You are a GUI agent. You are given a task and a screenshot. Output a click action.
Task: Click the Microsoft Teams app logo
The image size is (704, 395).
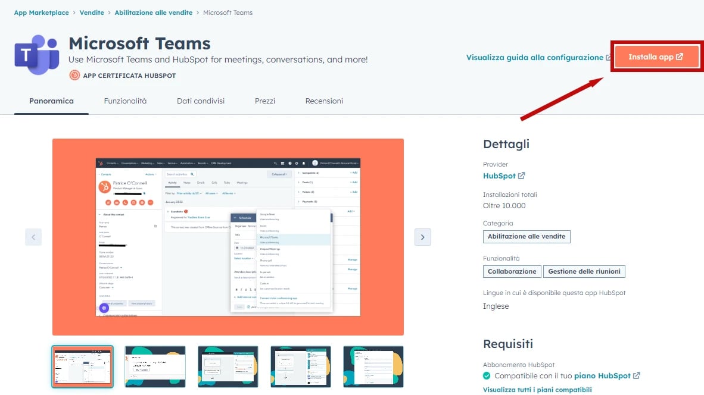click(x=37, y=55)
